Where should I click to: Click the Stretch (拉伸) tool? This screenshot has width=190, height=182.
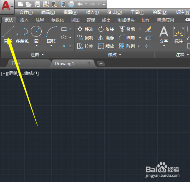point(85,46)
